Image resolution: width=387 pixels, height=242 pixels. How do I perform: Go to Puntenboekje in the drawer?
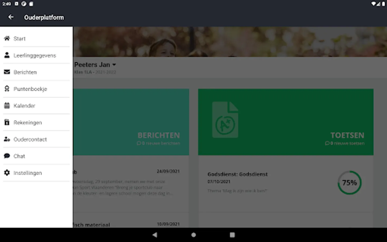coord(36,89)
